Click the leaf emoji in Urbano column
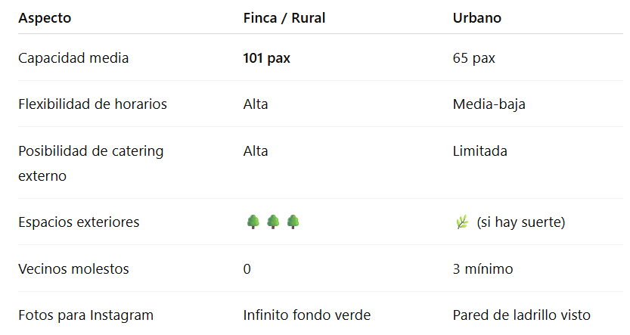The width and height of the screenshot is (630, 335). pyautogui.click(x=461, y=222)
